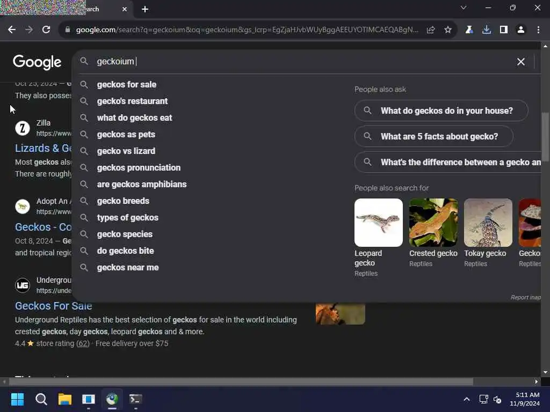
Task: Open the Crested gecko thumbnail
Action: click(433, 223)
